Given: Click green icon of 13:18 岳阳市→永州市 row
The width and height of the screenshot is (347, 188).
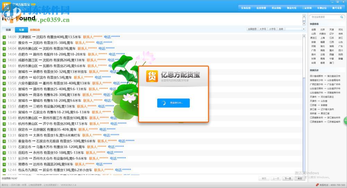Looking at the screenshot, I should click(x=4, y=153).
